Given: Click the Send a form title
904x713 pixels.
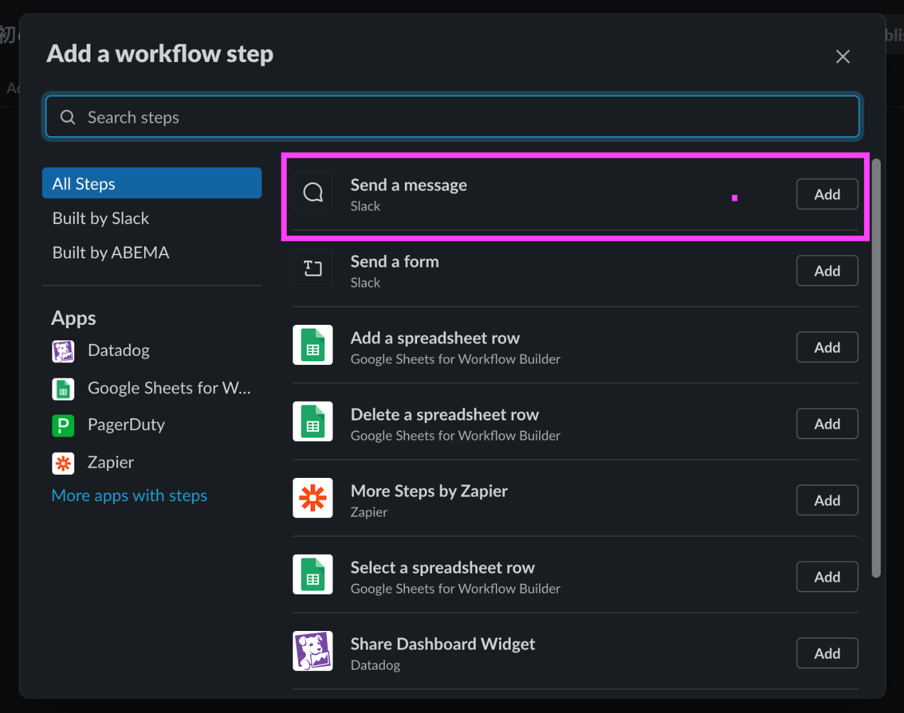Looking at the screenshot, I should point(395,262).
